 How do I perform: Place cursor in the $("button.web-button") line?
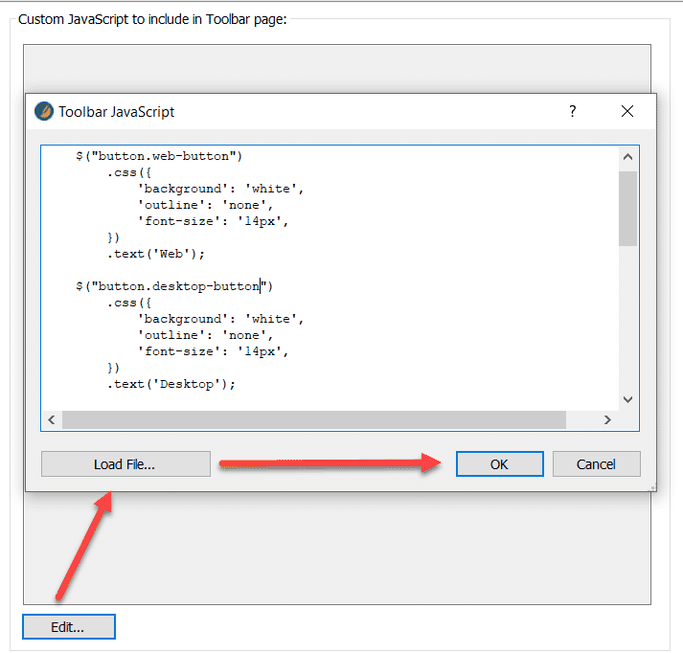click(x=159, y=156)
